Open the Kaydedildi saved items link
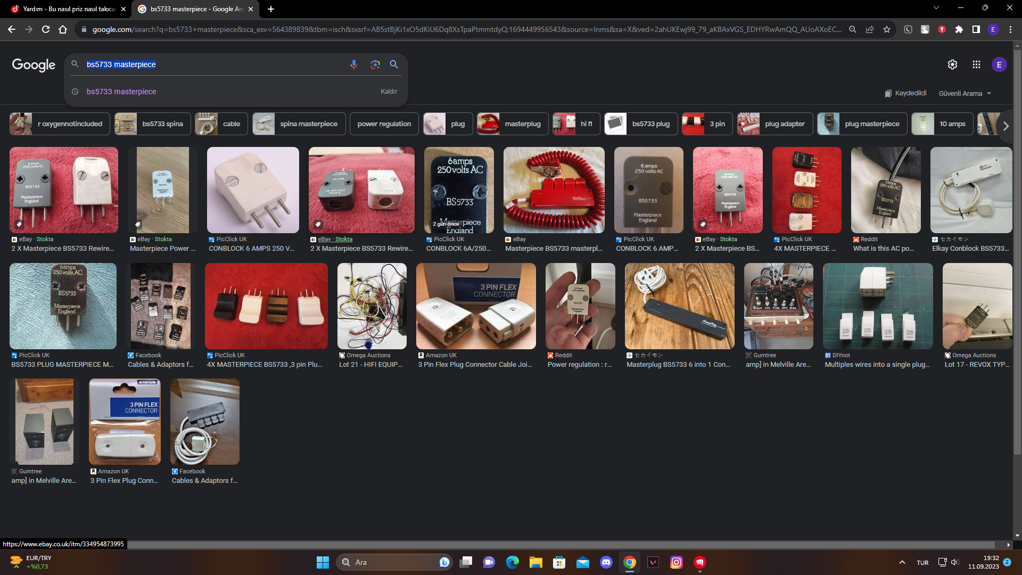 905,93
